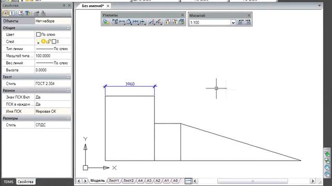Click the select objects icon in Свойства
332x186 pixels.
[x=5, y=13]
